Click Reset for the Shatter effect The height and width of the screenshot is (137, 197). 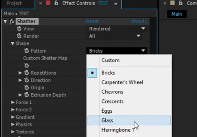[92, 22]
